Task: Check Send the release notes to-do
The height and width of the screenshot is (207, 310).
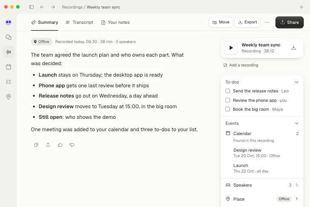Action: pos(228,91)
